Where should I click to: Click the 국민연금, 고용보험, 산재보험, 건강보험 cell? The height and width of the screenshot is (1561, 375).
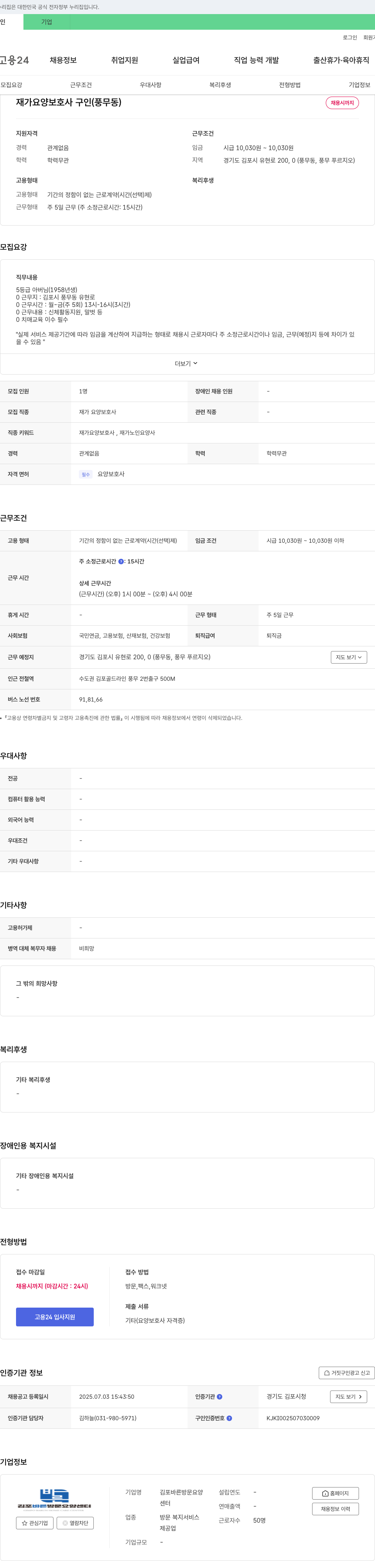[x=124, y=636]
